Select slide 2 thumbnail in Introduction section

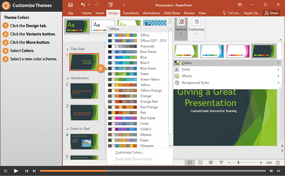[x=84, y=90]
